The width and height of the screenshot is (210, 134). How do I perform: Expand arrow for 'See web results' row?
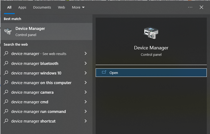coord(86,54)
